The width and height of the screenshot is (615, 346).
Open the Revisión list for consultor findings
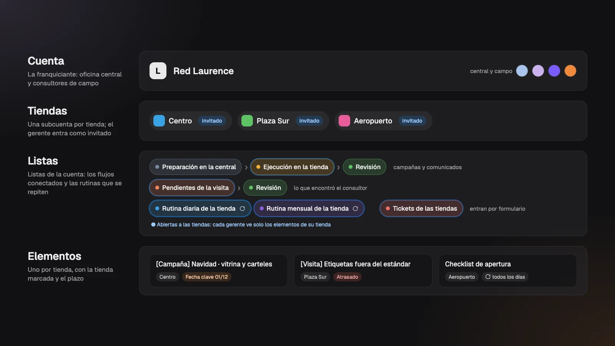coord(265,188)
